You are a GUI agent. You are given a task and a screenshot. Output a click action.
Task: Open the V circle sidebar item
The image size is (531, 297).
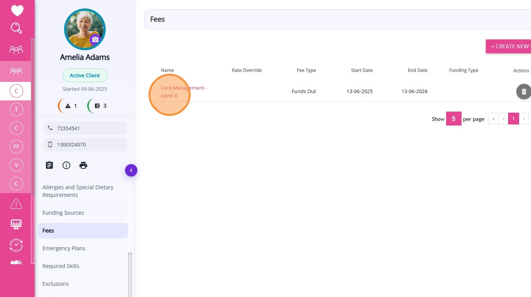pyautogui.click(x=16, y=165)
